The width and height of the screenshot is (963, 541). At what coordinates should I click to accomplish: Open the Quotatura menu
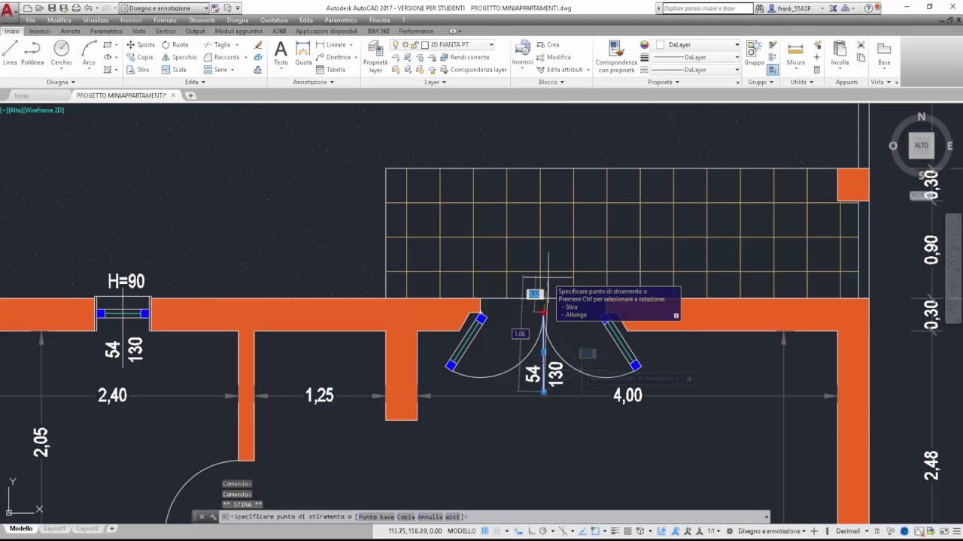274,20
